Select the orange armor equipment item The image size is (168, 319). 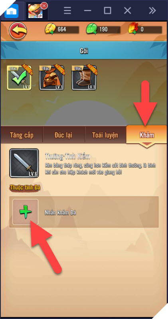point(51,78)
